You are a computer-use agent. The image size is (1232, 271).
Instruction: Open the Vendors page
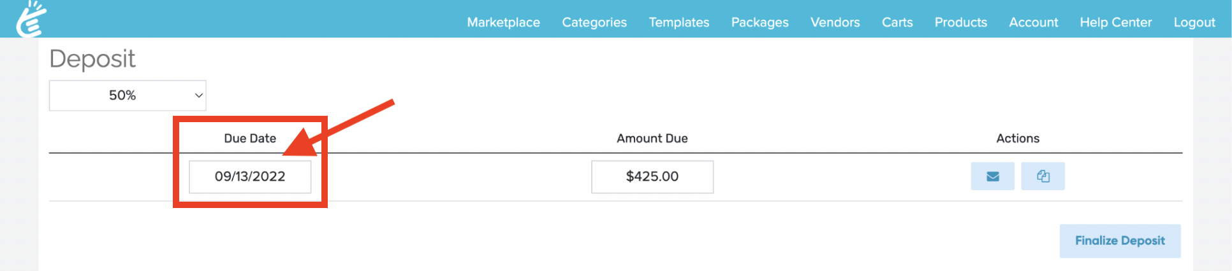pyautogui.click(x=835, y=22)
